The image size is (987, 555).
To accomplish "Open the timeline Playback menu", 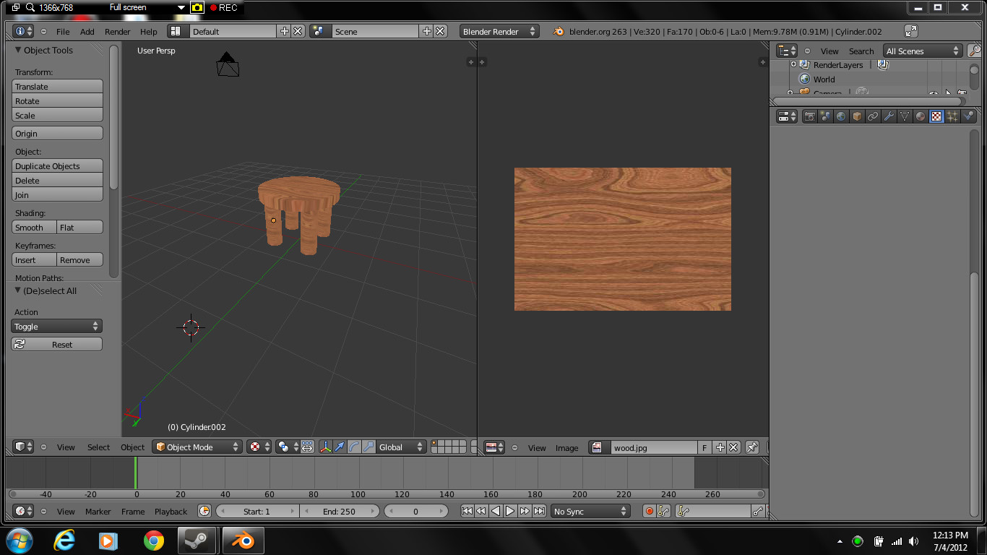I will pos(171,512).
